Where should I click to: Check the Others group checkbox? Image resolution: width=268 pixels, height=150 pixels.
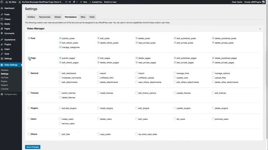point(29,134)
